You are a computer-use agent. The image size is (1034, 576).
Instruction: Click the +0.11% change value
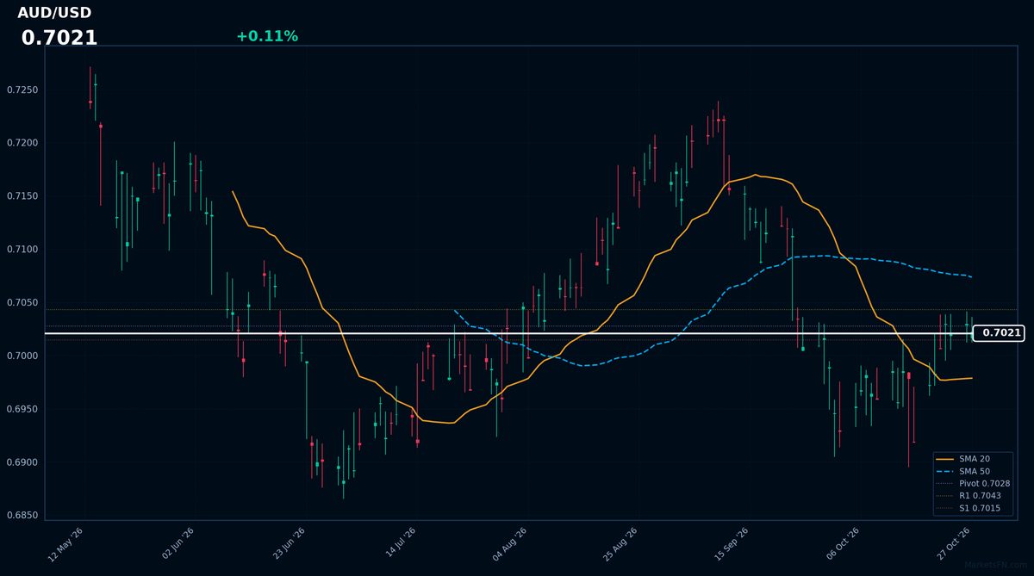pos(267,36)
